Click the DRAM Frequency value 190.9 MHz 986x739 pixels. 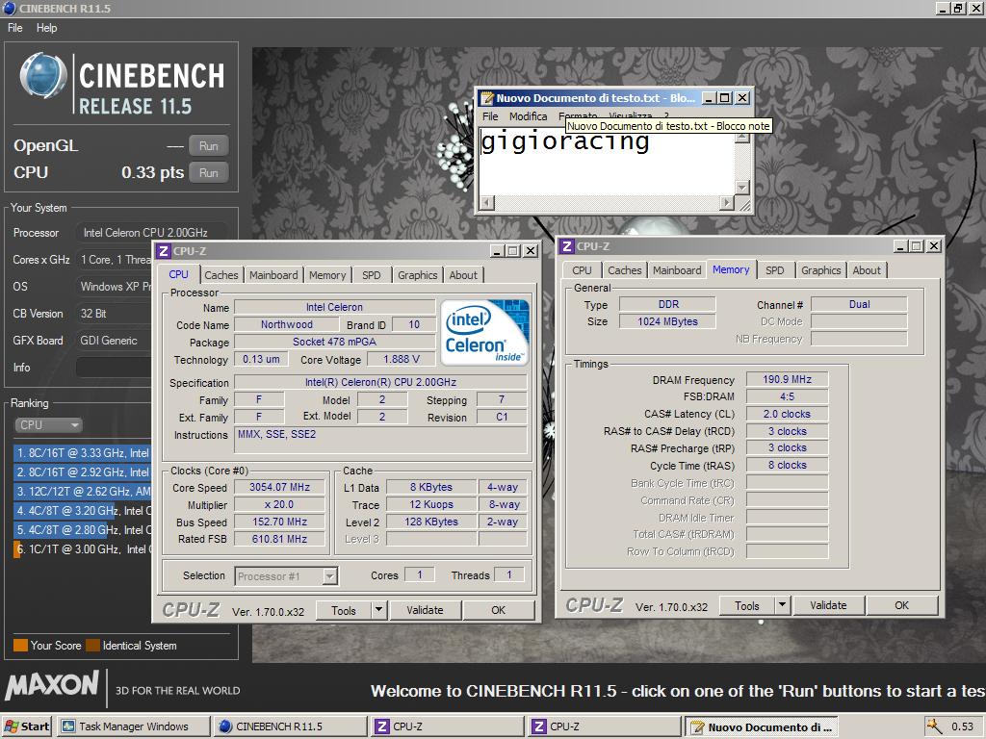coord(788,379)
